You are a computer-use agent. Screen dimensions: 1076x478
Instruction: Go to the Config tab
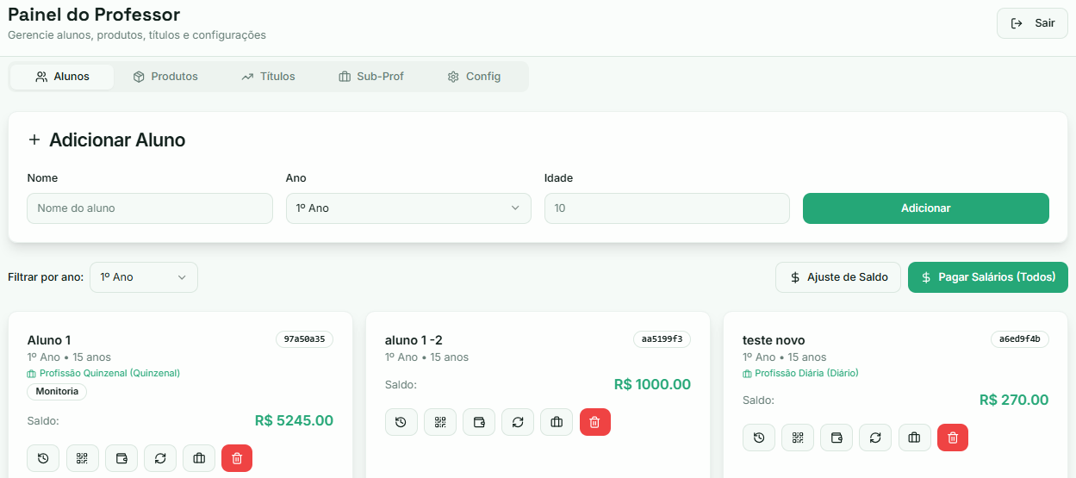[x=474, y=77]
